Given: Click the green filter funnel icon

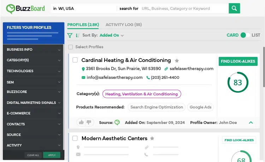Looking at the screenshot, I should point(70,35).
